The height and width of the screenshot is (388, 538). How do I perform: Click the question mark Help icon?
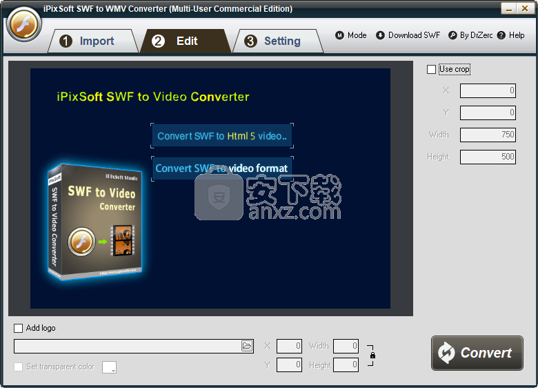coord(501,35)
